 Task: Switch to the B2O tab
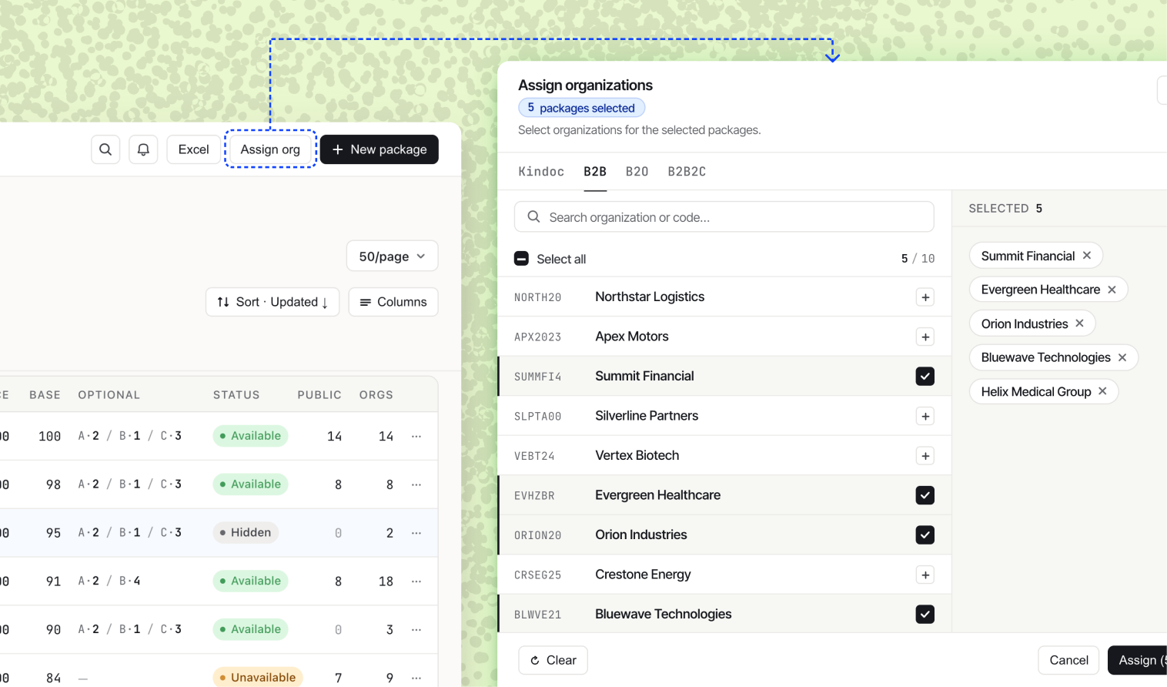pos(637,172)
